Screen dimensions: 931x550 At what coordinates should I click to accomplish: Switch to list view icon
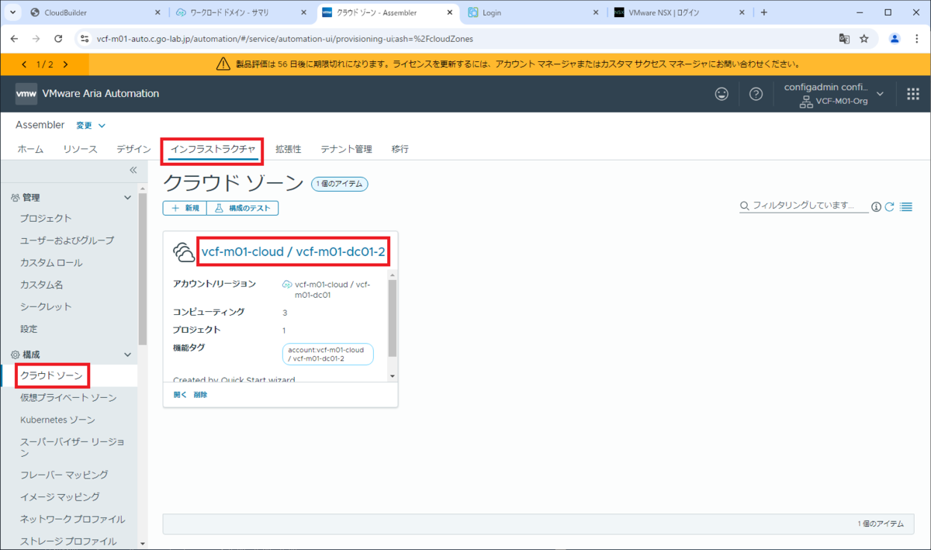click(x=905, y=207)
